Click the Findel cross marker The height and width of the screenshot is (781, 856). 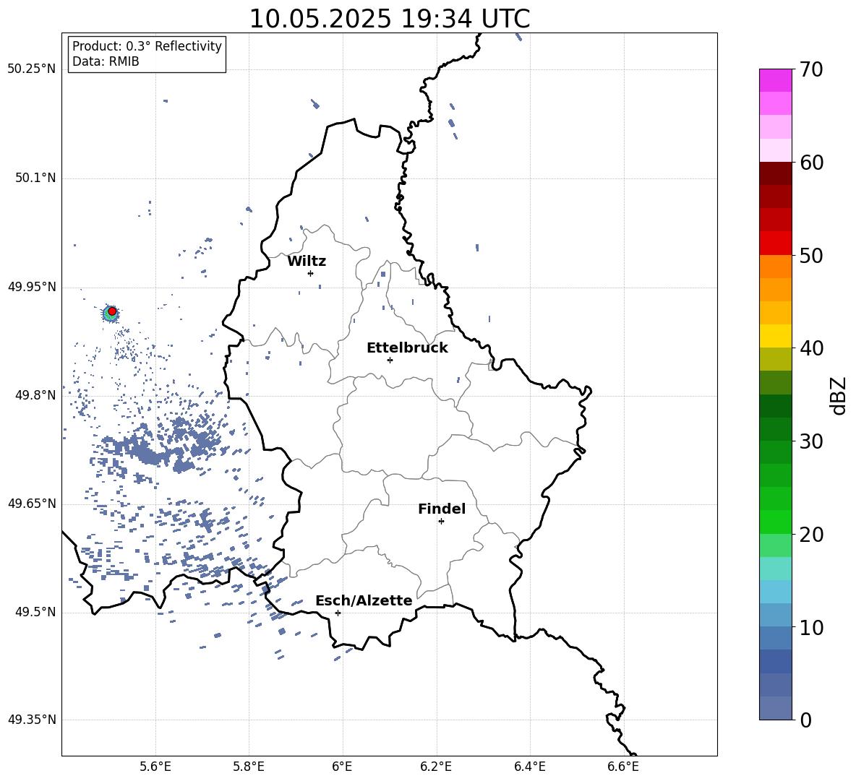point(441,522)
